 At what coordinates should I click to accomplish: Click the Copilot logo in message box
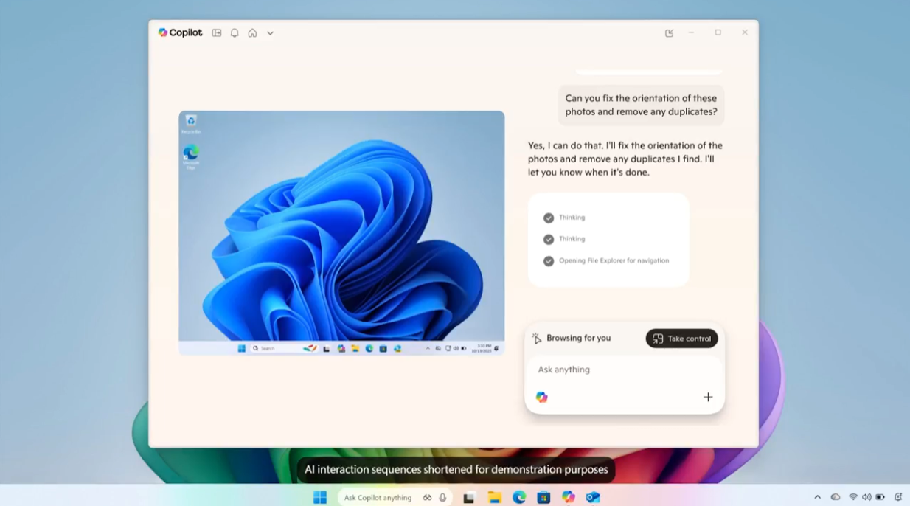pos(542,397)
